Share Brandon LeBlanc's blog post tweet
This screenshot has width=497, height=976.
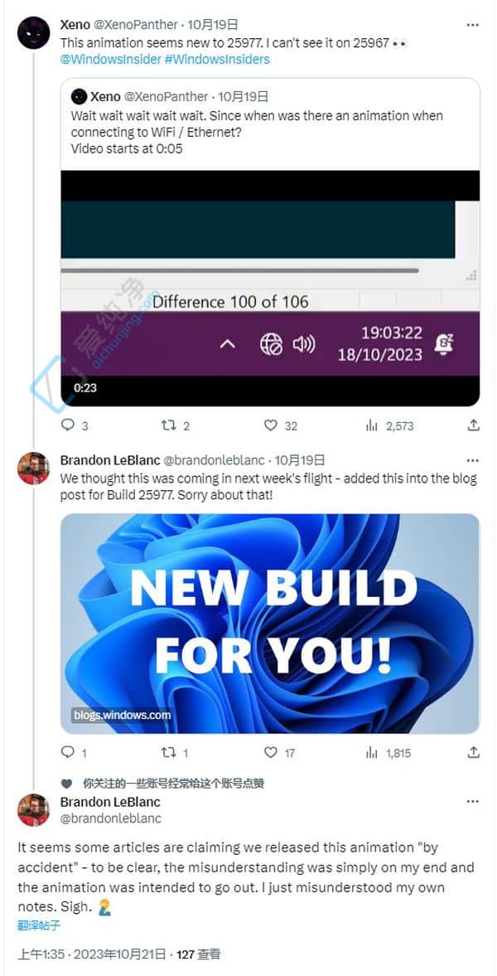pyautogui.click(x=473, y=753)
